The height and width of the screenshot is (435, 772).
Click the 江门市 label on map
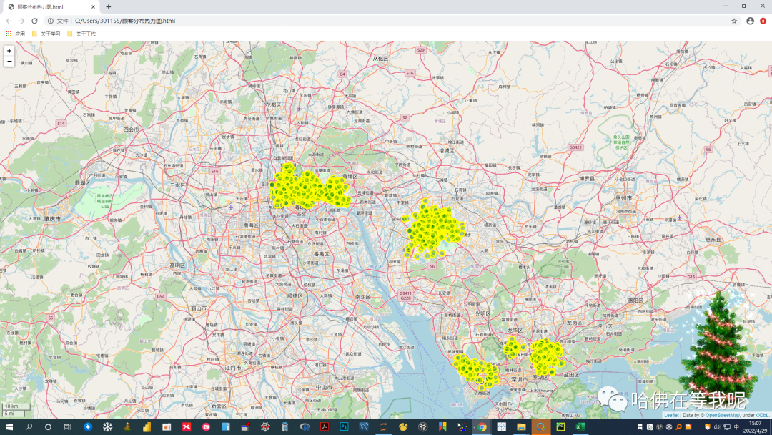pyautogui.click(x=233, y=368)
